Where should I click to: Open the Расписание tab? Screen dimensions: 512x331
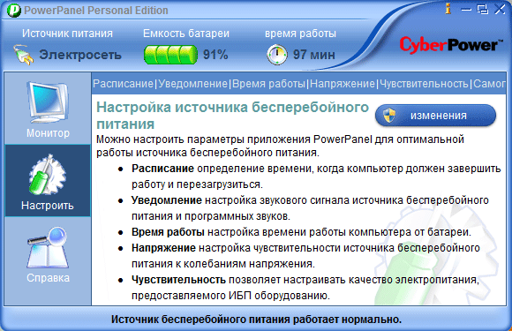tap(123, 84)
